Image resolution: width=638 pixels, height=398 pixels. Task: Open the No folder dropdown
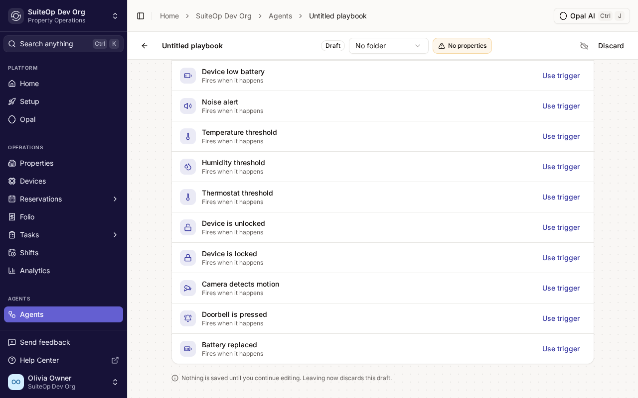click(x=389, y=46)
